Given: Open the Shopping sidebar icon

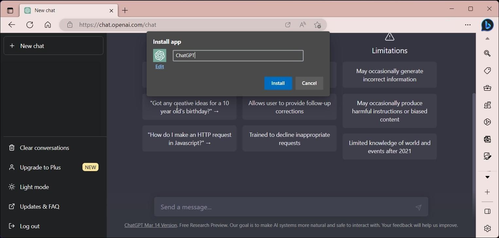Looking at the screenshot, I should point(487,71).
